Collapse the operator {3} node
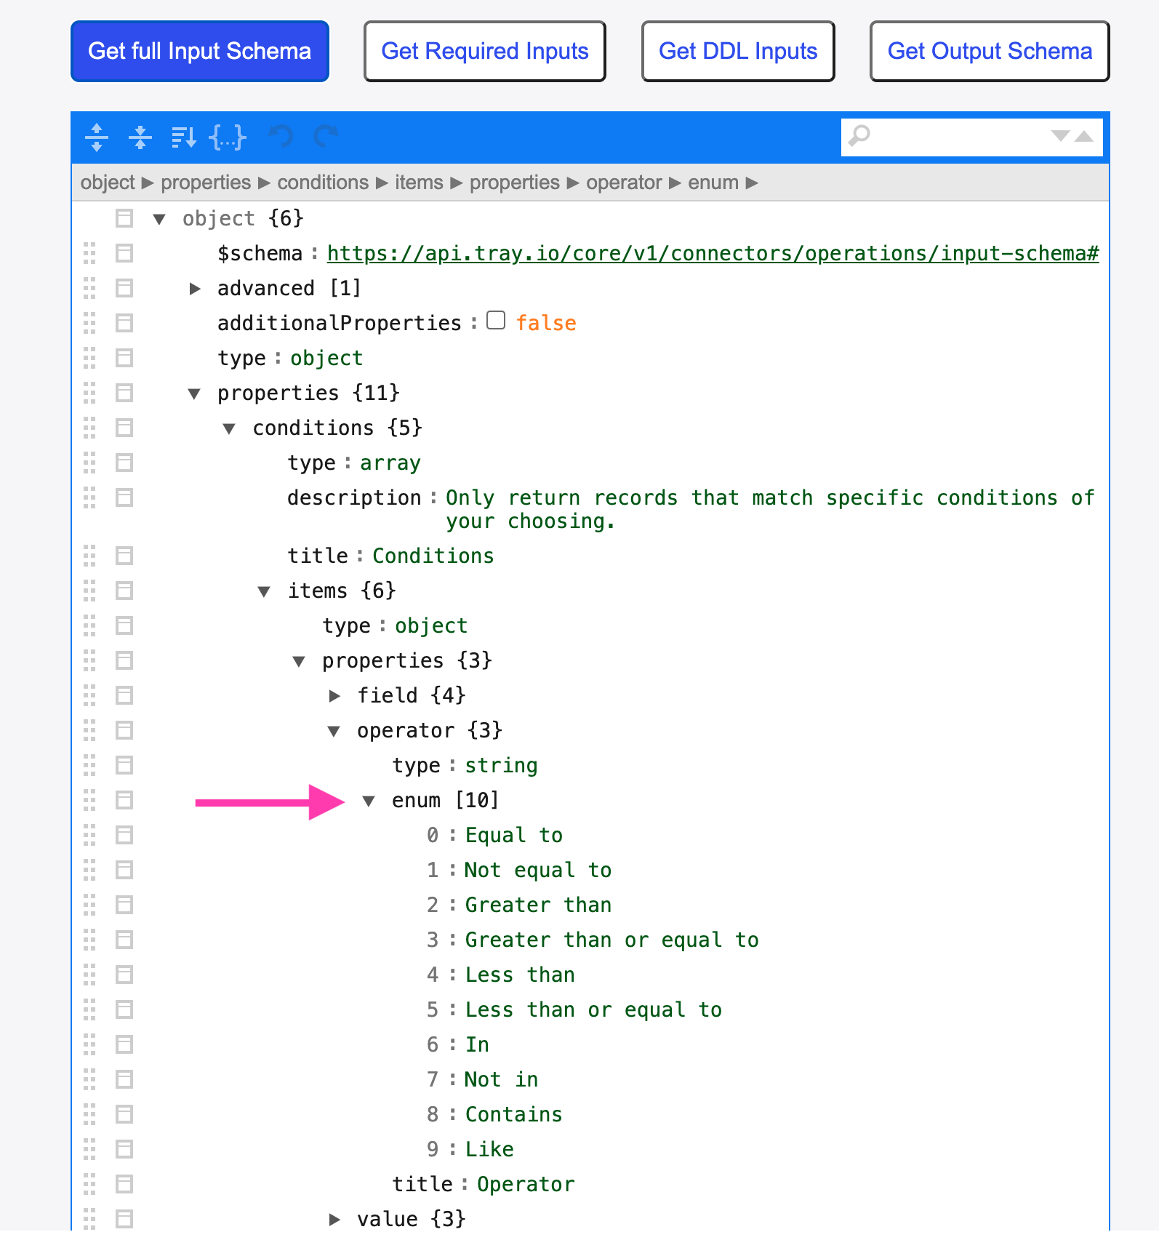 pos(334,731)
